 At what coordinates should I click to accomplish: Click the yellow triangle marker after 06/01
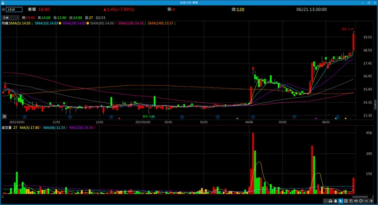coord(345,118)
